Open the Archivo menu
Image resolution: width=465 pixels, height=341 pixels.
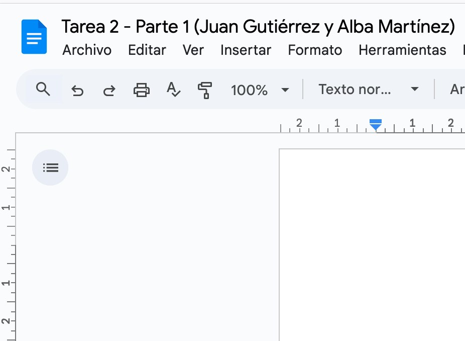point(86,50)
